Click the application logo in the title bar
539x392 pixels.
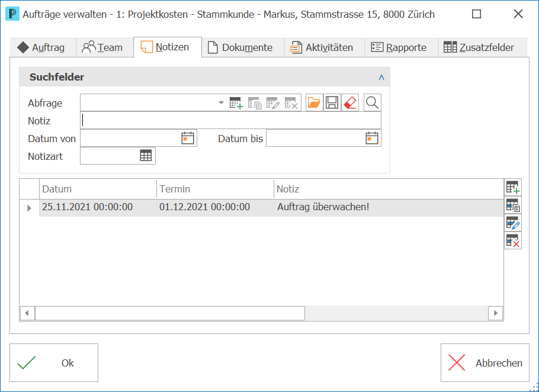[12, 14]
